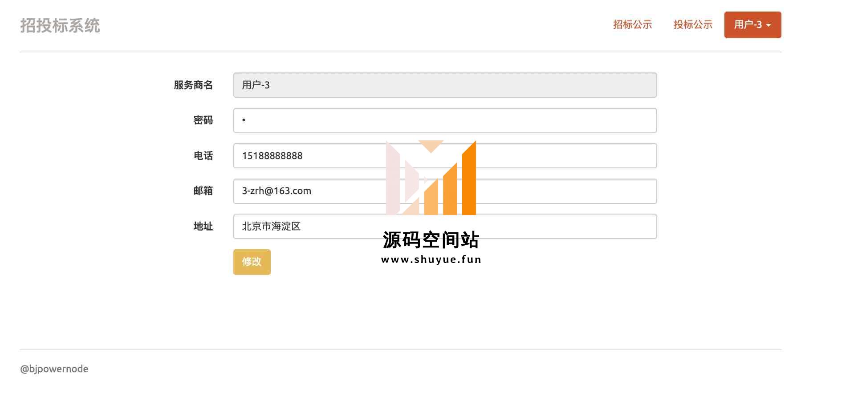The height and width of the screenshot is (406, 862).
Task: Open the 用户-3 dropdown menu
Action: [x=752, y=25]
